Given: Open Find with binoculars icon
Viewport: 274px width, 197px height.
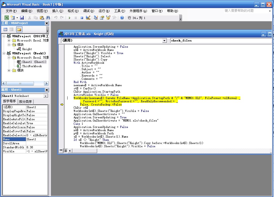Looking at the screenshot, I should tap(48, 18).
